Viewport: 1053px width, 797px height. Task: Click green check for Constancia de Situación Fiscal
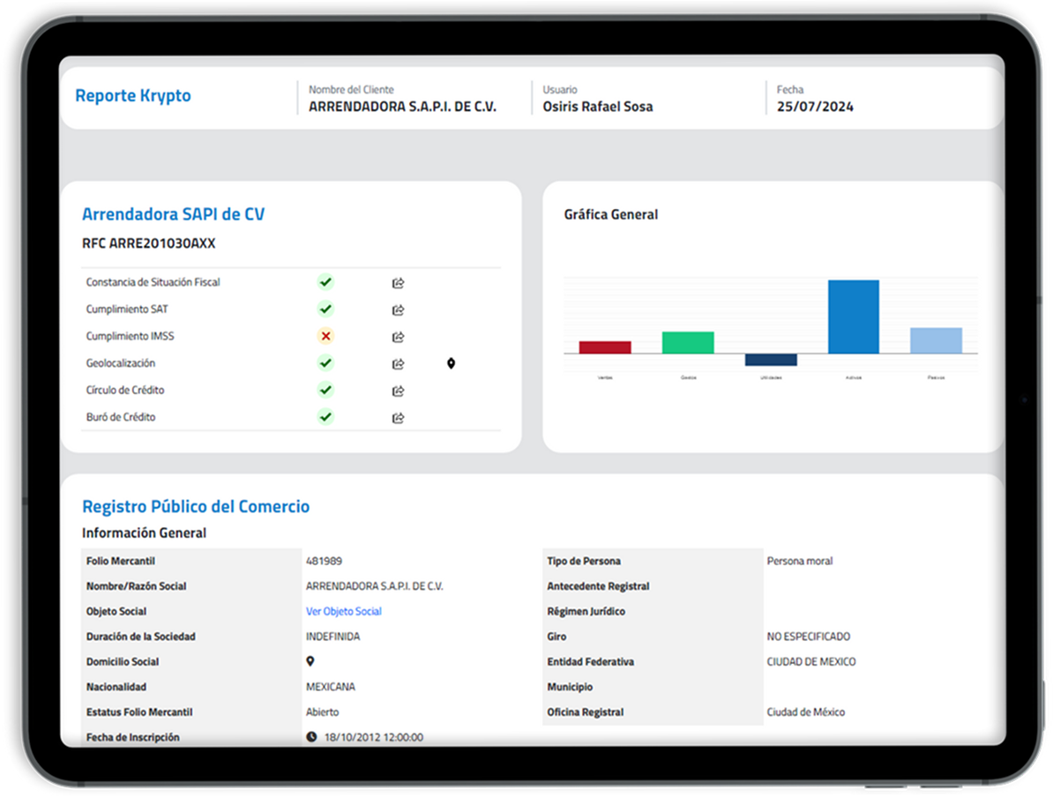point(325,282)
